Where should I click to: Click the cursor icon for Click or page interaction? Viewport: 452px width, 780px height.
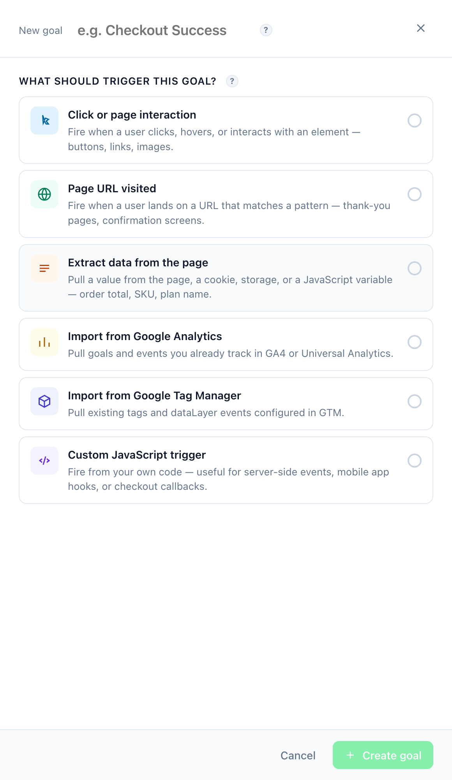[44, 121]
